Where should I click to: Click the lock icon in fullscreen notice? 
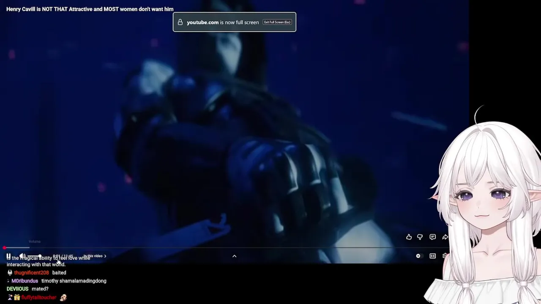180,22
